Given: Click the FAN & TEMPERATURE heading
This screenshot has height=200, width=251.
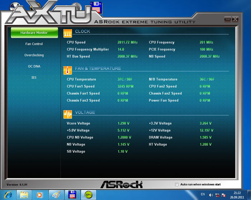Looking at the screenshot, I should click(x=98, y=69).
